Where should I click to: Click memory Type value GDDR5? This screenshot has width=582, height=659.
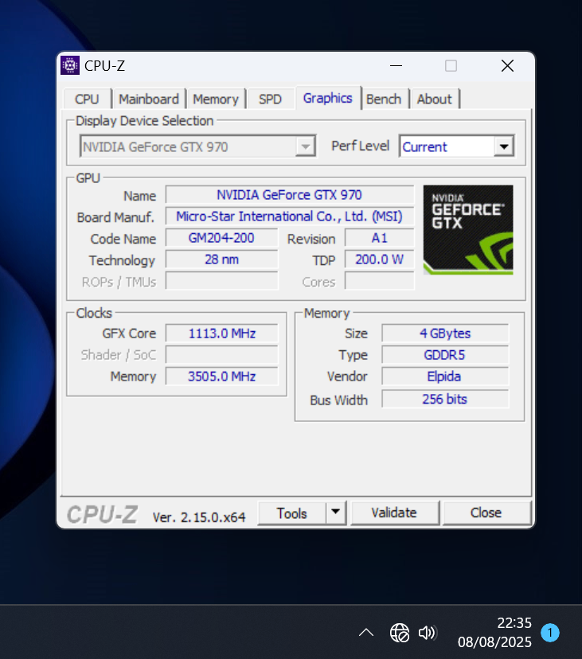445,355
